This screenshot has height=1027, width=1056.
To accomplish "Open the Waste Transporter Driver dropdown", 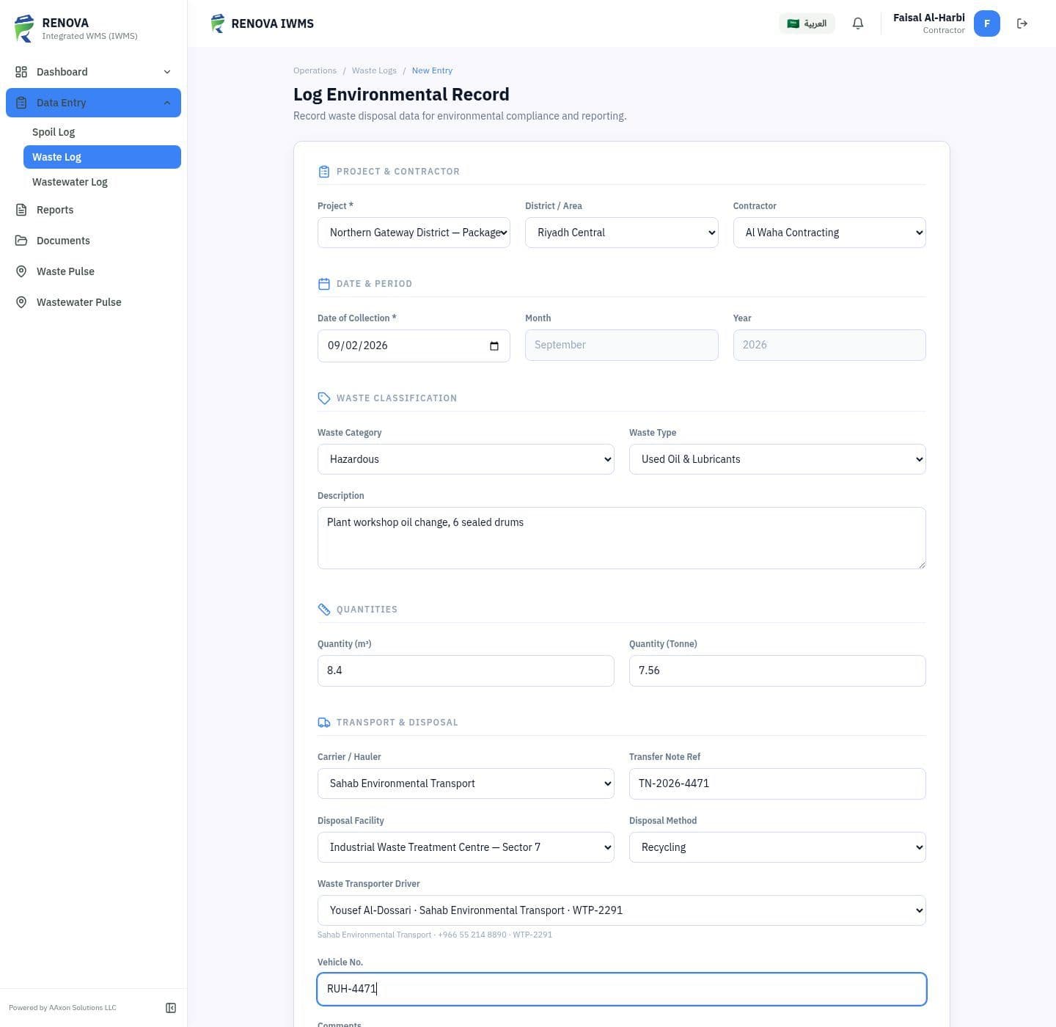I will coord(622,910).
